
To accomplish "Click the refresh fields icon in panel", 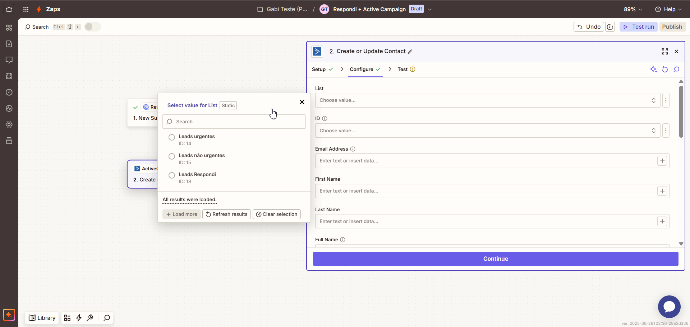I will (x=665, y=69).
